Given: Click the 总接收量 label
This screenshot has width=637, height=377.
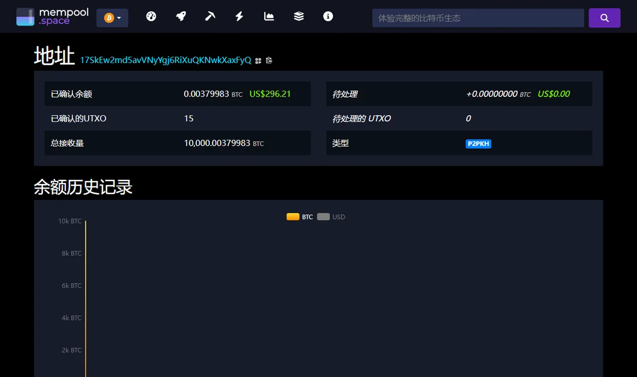Looking at the screenshot, I should point(67,143).
